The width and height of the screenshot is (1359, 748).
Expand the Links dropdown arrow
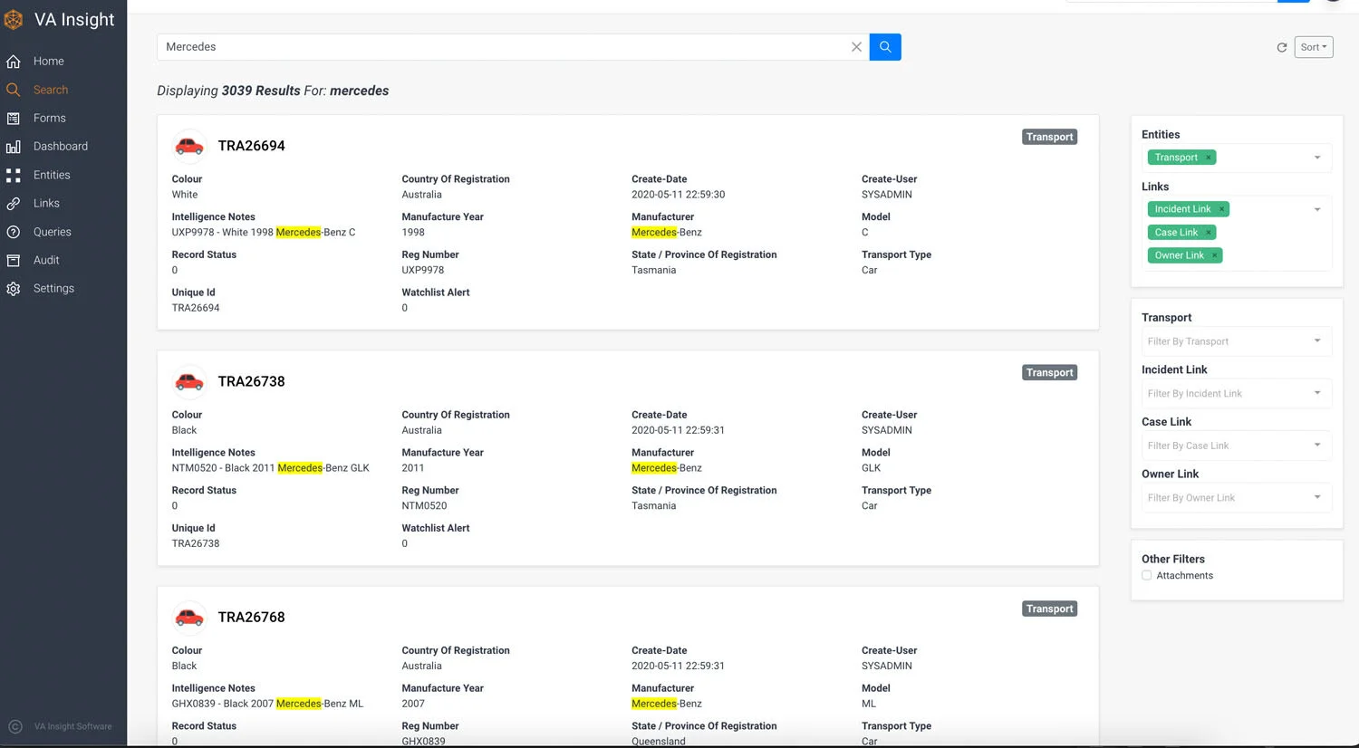(x=1317, y=209)
